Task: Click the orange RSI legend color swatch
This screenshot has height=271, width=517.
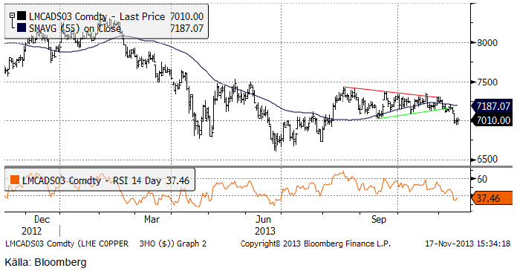Action: point(15,180)
